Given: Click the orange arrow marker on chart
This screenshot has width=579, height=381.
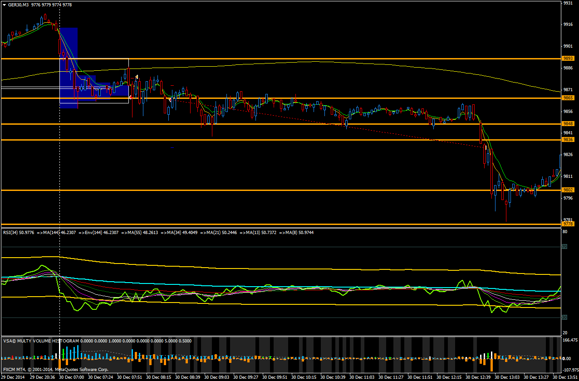Looking at the screenshot, I should pos(137,78).
